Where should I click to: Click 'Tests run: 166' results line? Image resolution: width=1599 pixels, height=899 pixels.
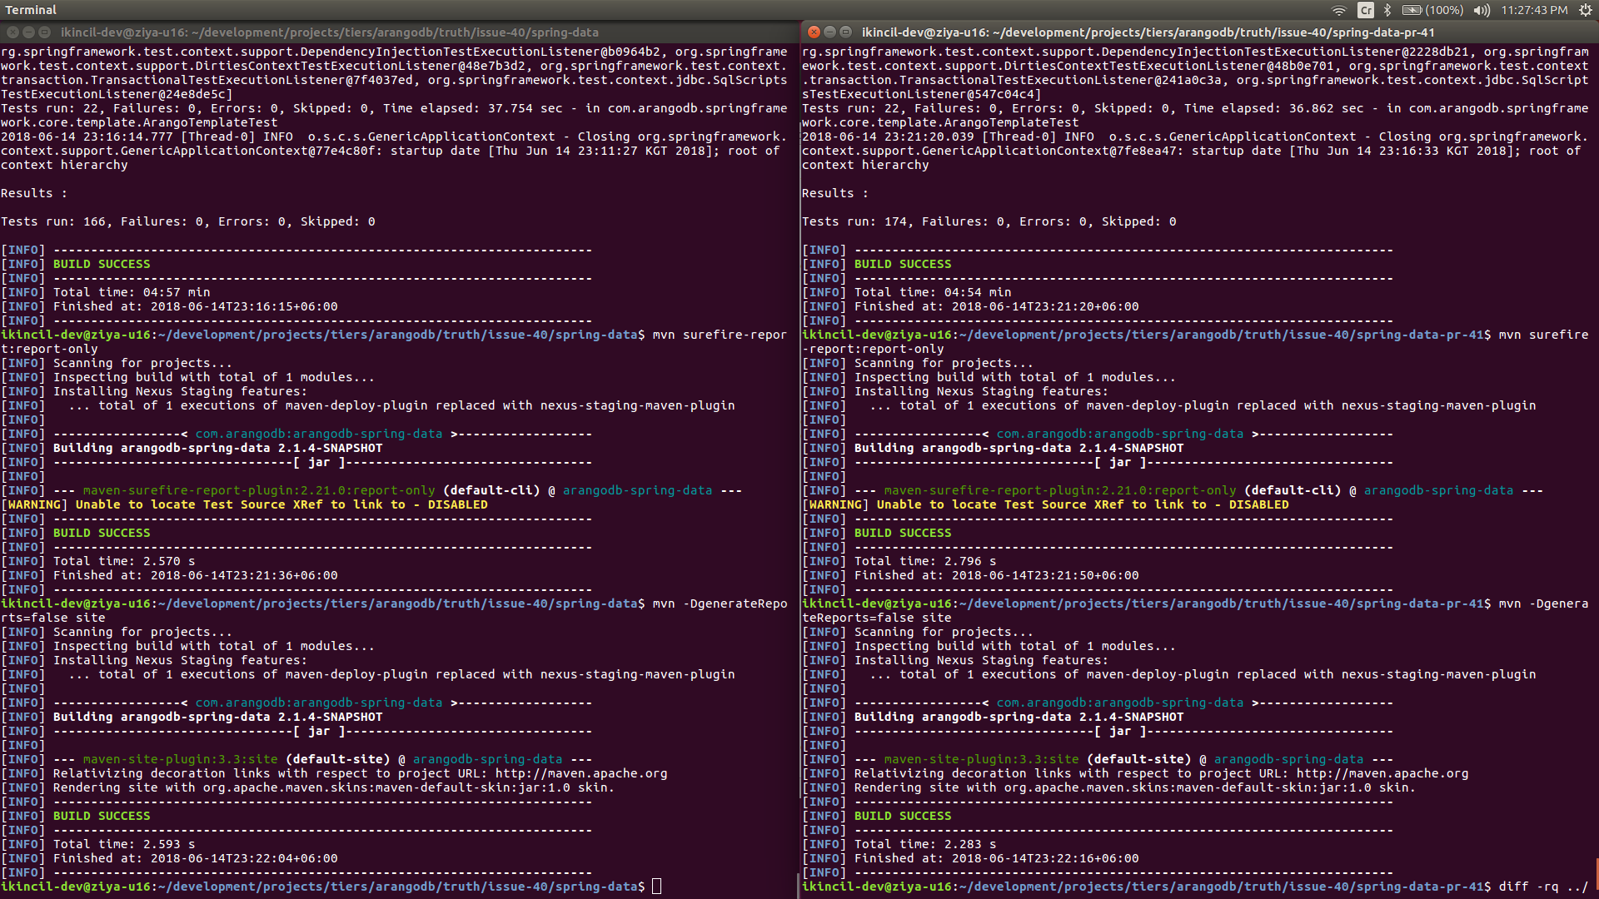click(x=188, y=221)
